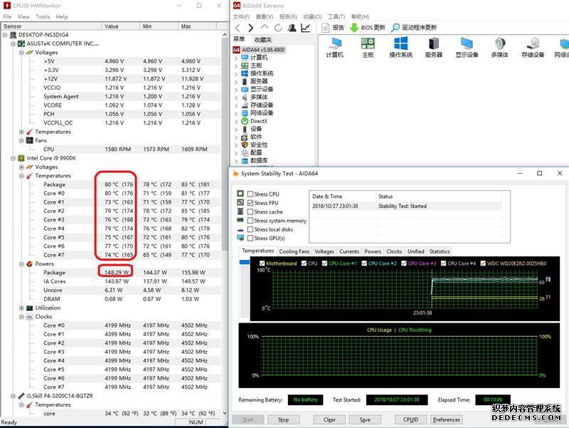
Task: Collapse the Fans node in HWMonitor
Action: point(21,140)
